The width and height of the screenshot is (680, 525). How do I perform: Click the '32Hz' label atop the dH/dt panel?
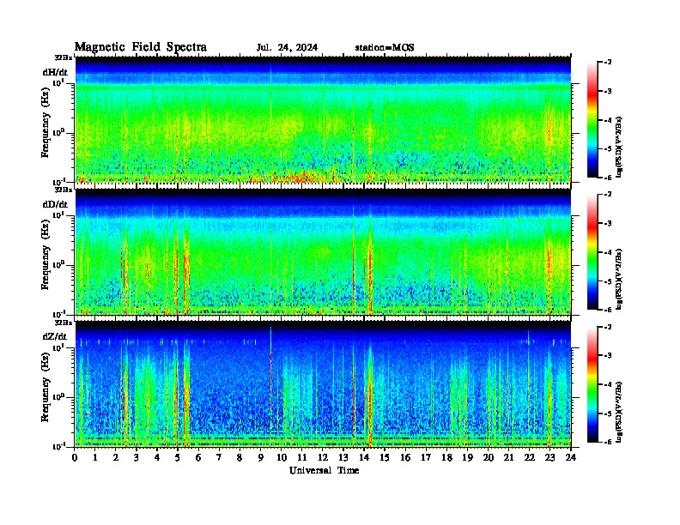tap(64, 57)
